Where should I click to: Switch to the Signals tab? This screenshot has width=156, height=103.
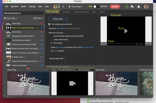coord(102,12)
